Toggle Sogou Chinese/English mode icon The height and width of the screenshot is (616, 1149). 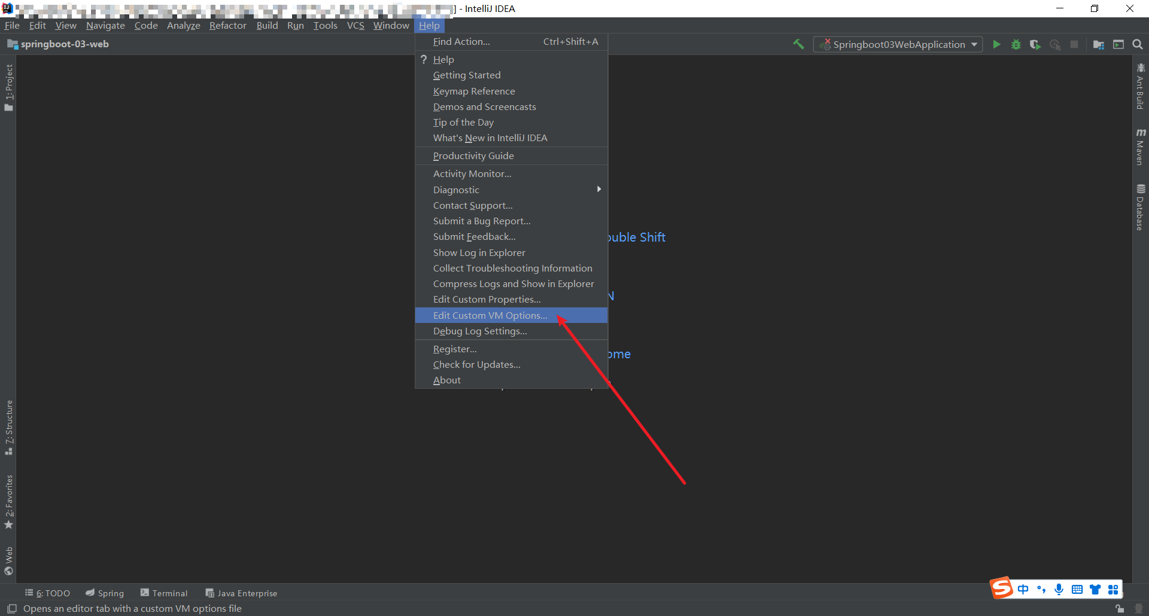1023,589
